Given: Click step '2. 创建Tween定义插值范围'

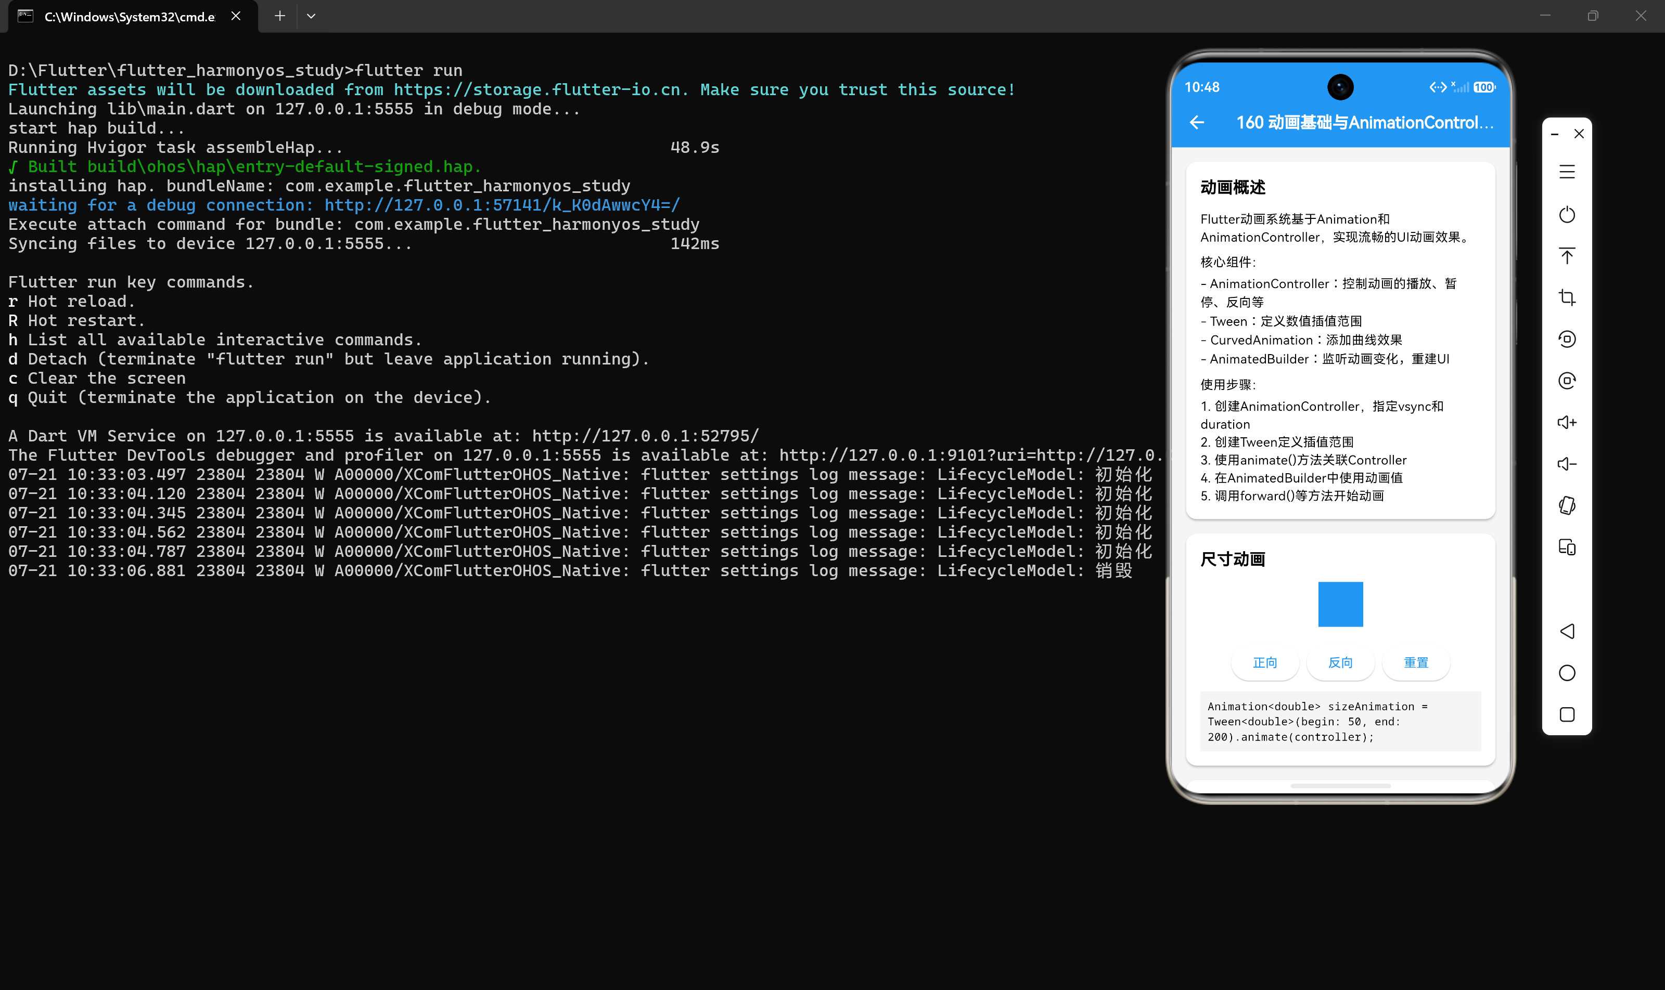Looking at the screenshot, I should [1276, 441].
